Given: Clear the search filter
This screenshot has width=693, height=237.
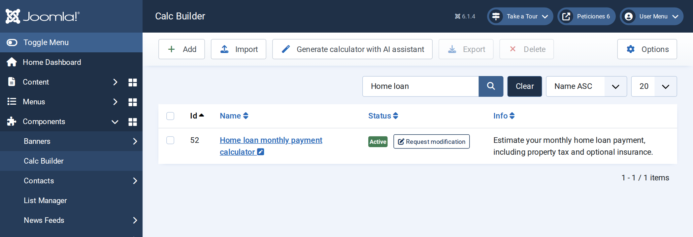Looking at the screenshot, I should (525, 86).
